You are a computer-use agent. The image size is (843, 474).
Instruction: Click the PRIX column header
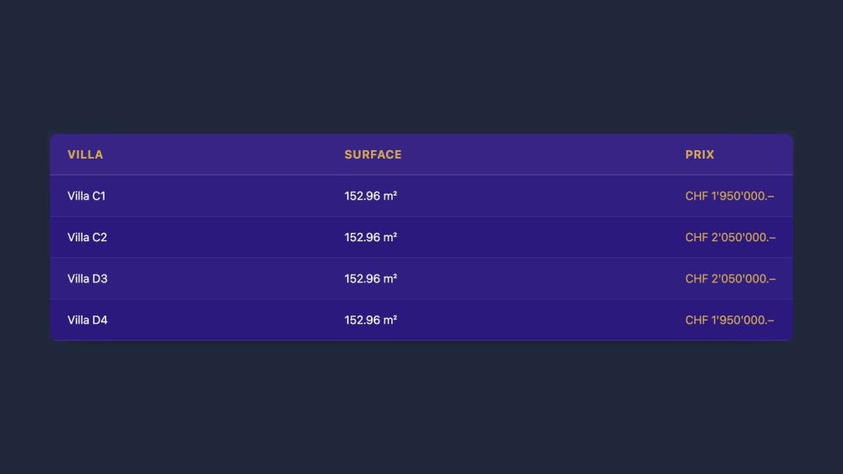pos(700,154)
